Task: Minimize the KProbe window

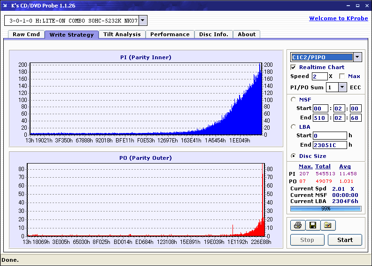Action: click(x=348, y=6)
